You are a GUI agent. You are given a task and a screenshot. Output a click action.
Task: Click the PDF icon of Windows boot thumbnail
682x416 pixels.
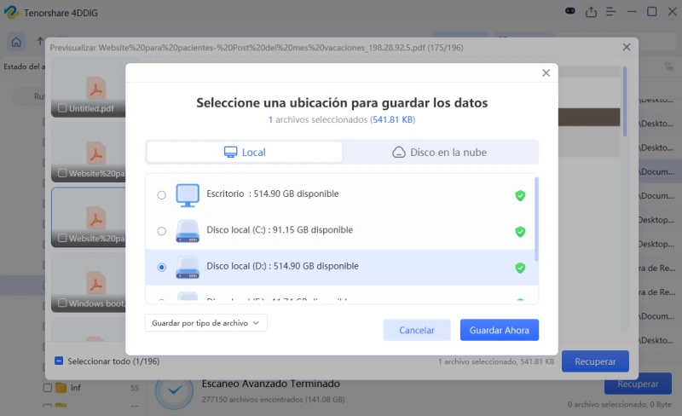click(x=95, y=282)
